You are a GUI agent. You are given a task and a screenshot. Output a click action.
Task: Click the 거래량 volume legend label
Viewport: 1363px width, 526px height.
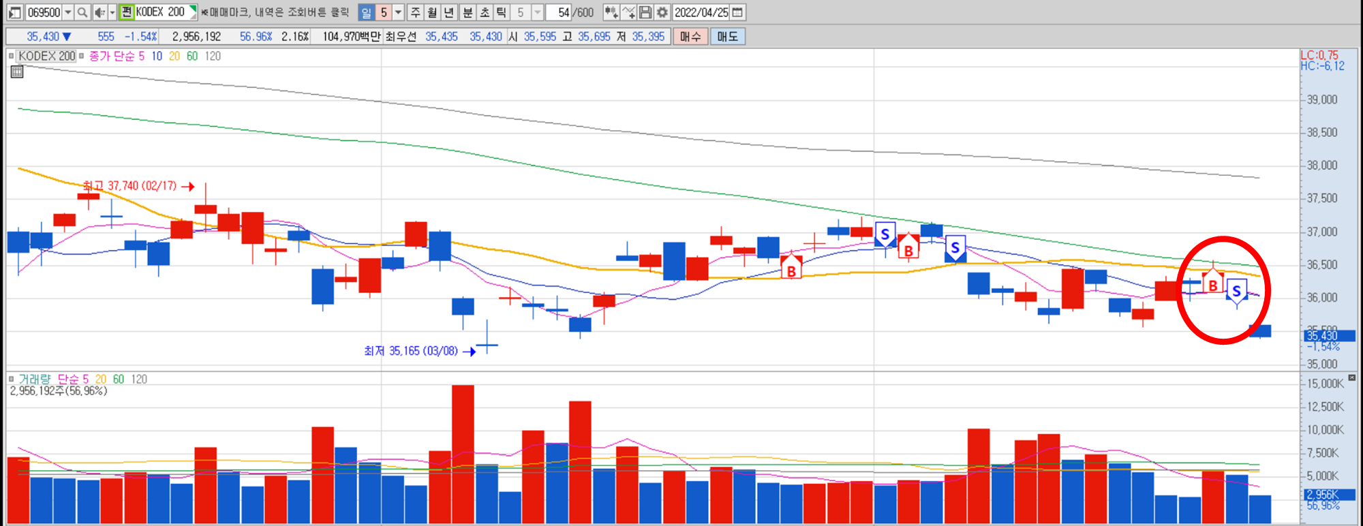[x=35, y=379]
